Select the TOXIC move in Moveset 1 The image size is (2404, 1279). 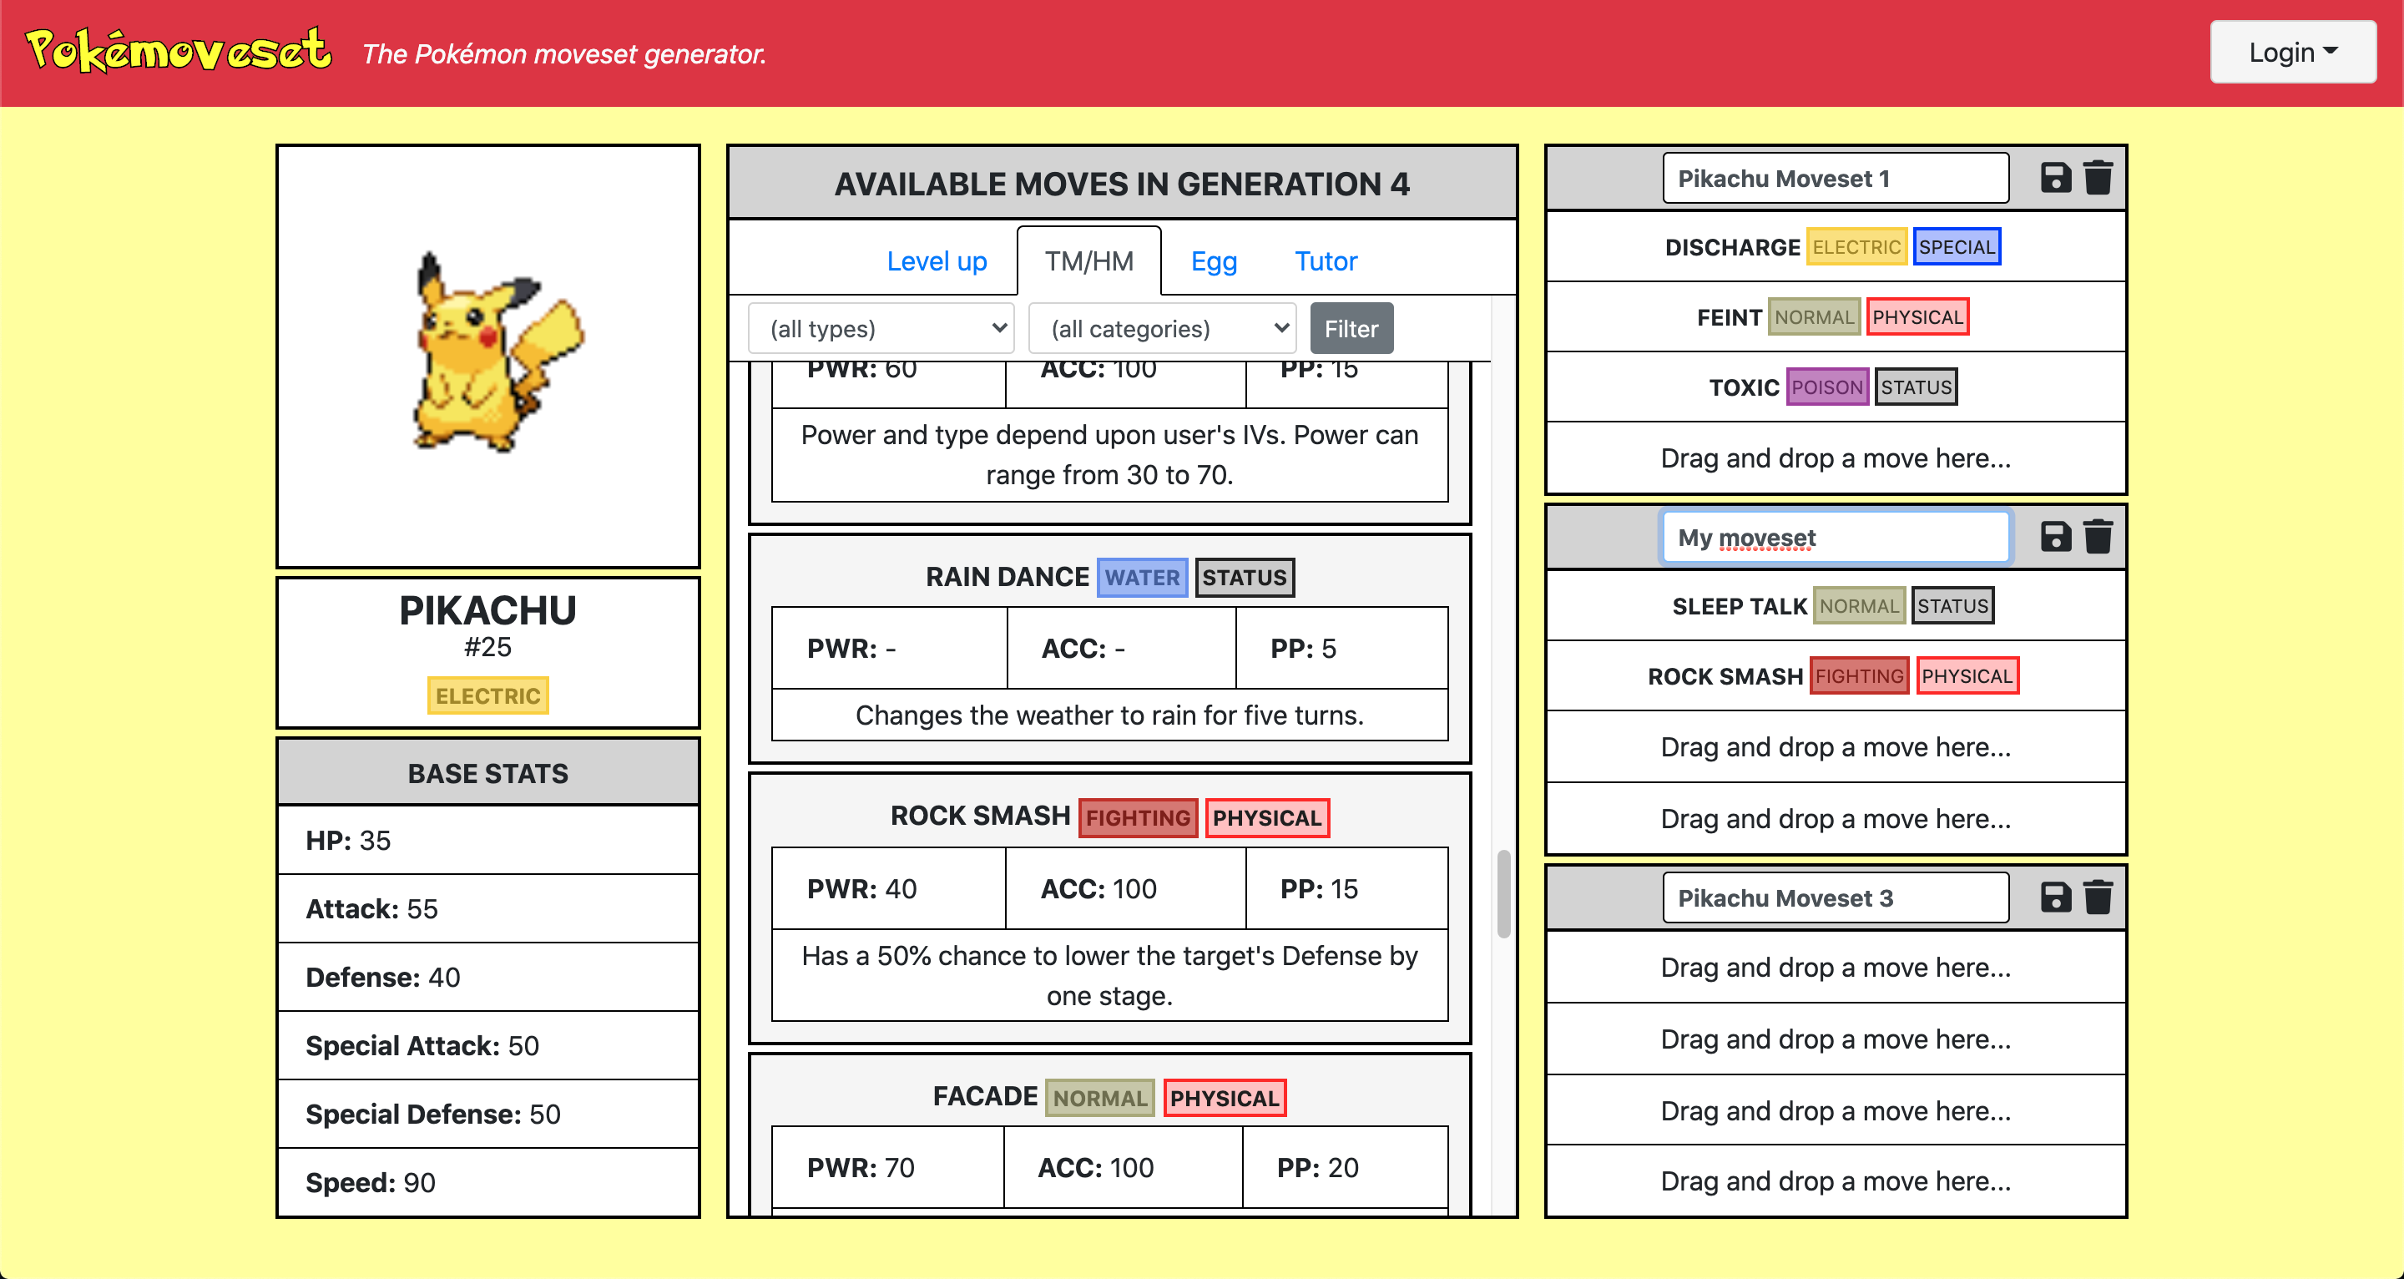[1835, 387]
